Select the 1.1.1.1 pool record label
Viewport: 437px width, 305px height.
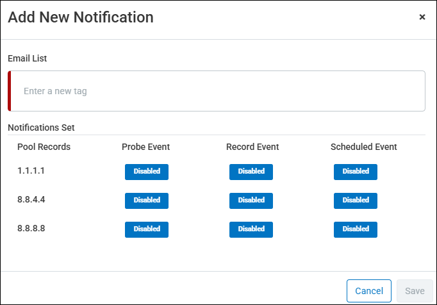pyautogui.click(x=31, y=170)
